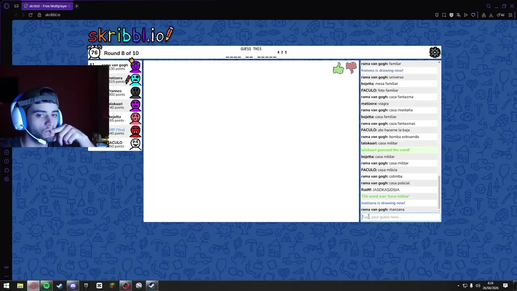The height and width of the screenshot is (291, 517).
Task: Click the guess input field
Action: click(x=400, y=217)
